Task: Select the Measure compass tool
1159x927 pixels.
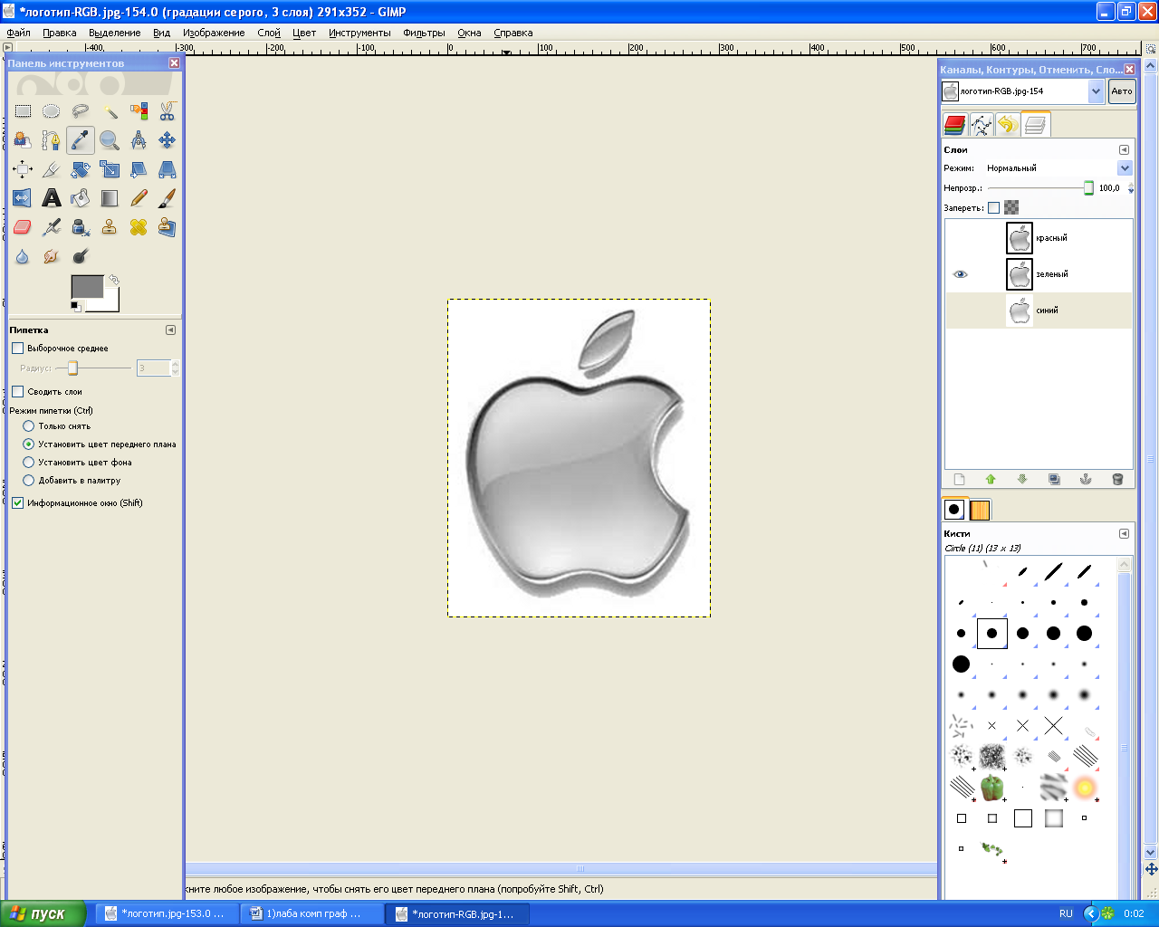Action: pyautogui.click(x=139, y=140)
